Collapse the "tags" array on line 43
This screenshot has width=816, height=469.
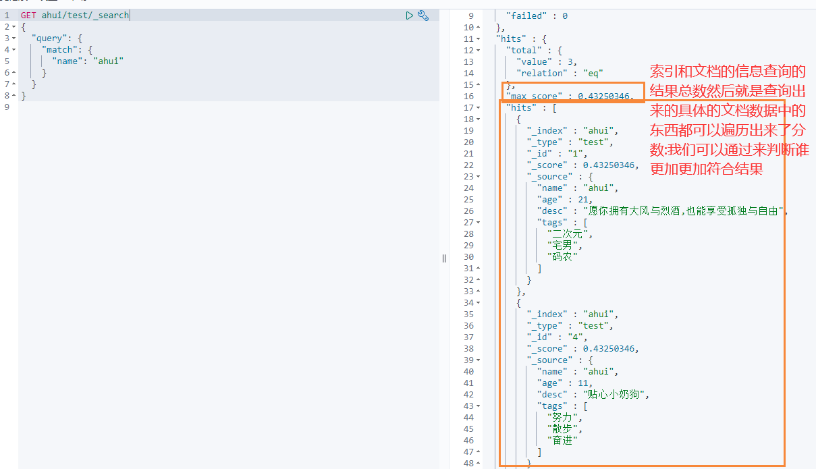pyautogui.click(x=479, y=406)
